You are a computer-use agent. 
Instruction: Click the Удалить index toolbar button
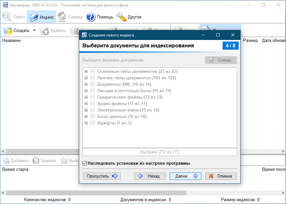click(x=53, y=31)
